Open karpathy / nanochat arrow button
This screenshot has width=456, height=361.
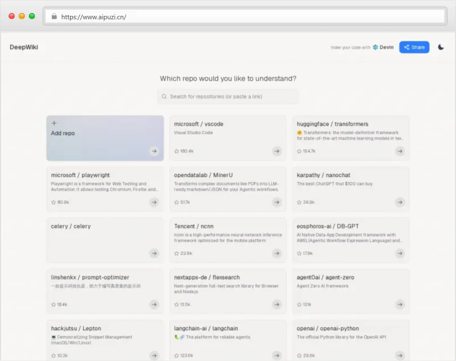[x=400, y=202]
